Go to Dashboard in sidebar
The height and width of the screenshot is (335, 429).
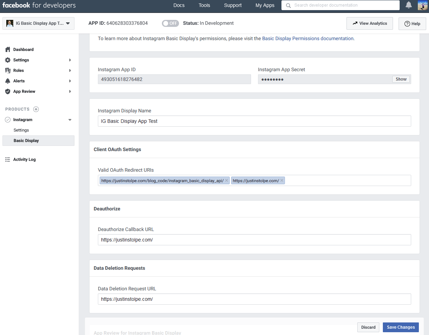click(23, 50)
